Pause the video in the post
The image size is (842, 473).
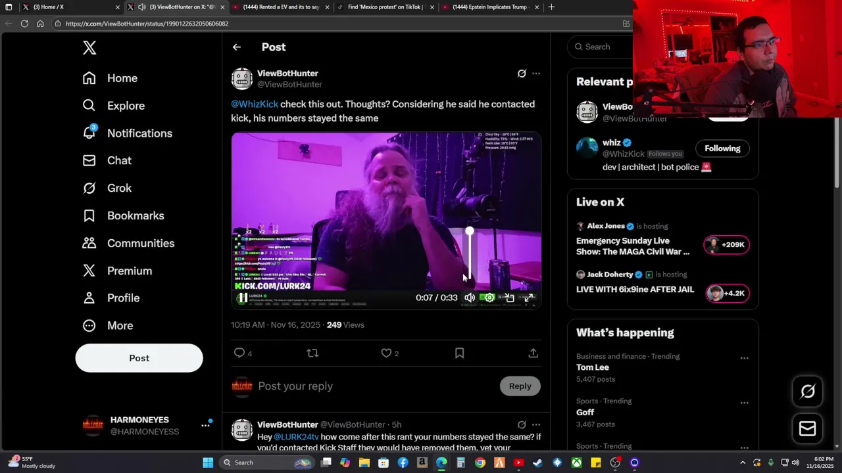(243, 298)
